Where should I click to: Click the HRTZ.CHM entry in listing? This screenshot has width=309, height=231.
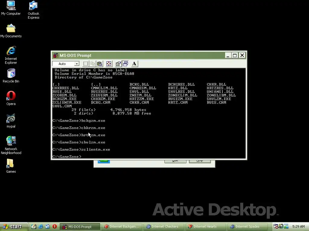coord(178,102)
